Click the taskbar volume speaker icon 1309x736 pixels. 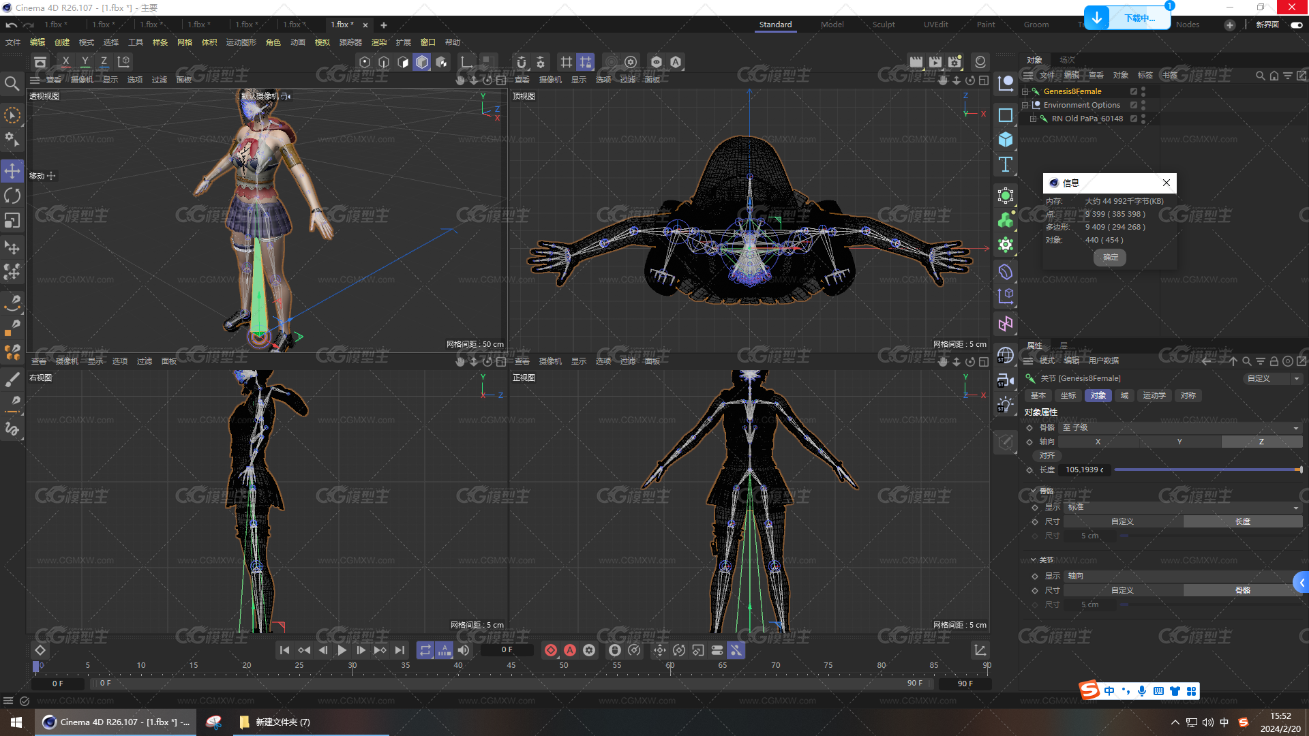1207,722
